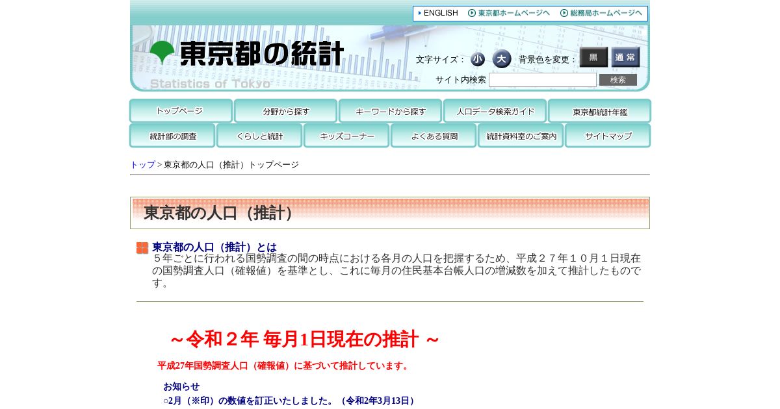The height and width of the screenshot is (409, 780).
Task: Click the 平成27年国勢調査人口 red note
Action: click(285, 366)
